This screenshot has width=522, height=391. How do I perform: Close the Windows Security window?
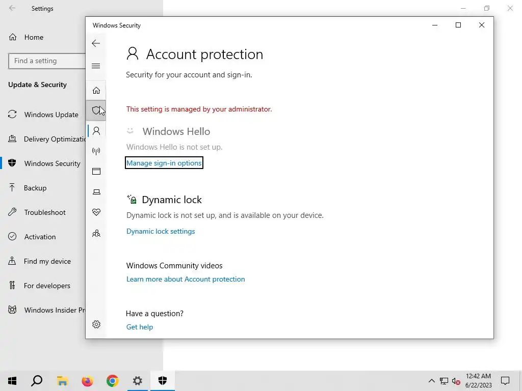coord(481,25)
